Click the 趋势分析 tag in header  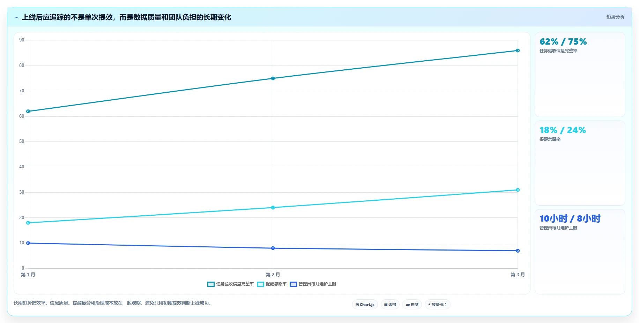tap(615, 17)
